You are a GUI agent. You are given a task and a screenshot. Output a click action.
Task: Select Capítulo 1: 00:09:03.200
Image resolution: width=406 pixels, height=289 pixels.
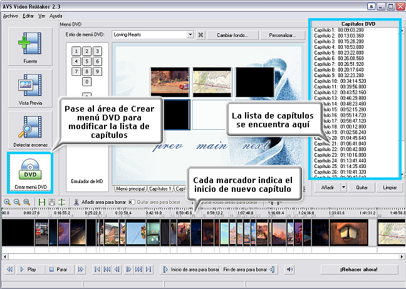click(x=339, y=30)
